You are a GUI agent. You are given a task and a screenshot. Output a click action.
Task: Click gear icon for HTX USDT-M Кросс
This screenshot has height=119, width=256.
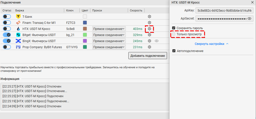pyautogui.click(x=149, y=29)
